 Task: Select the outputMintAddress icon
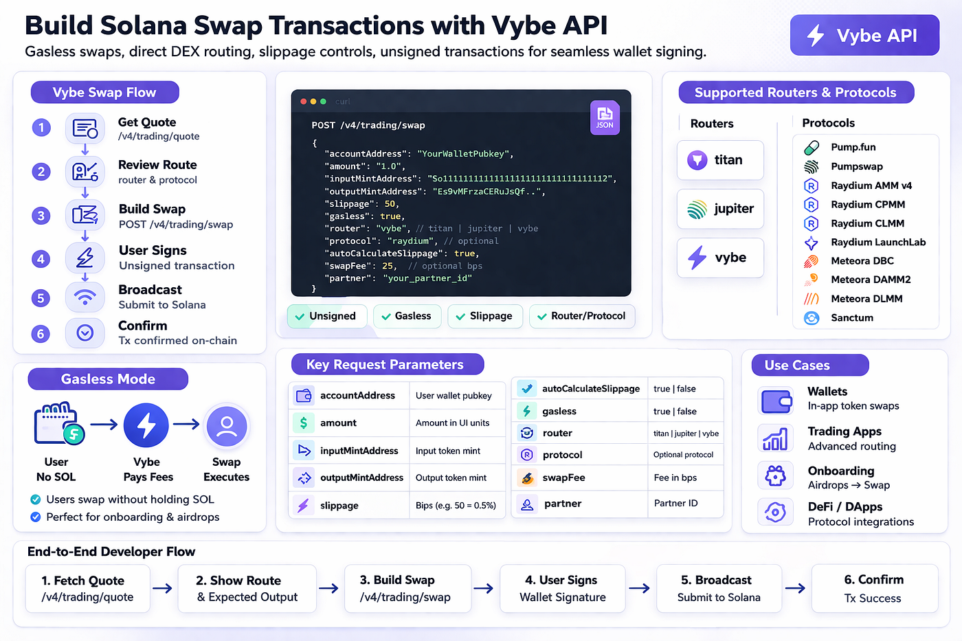click(x=303, y=477)
